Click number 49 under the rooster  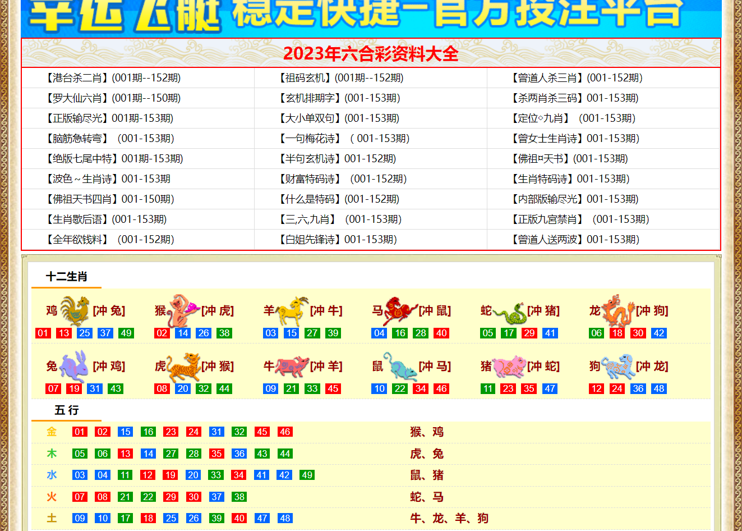tap(126, 333)
